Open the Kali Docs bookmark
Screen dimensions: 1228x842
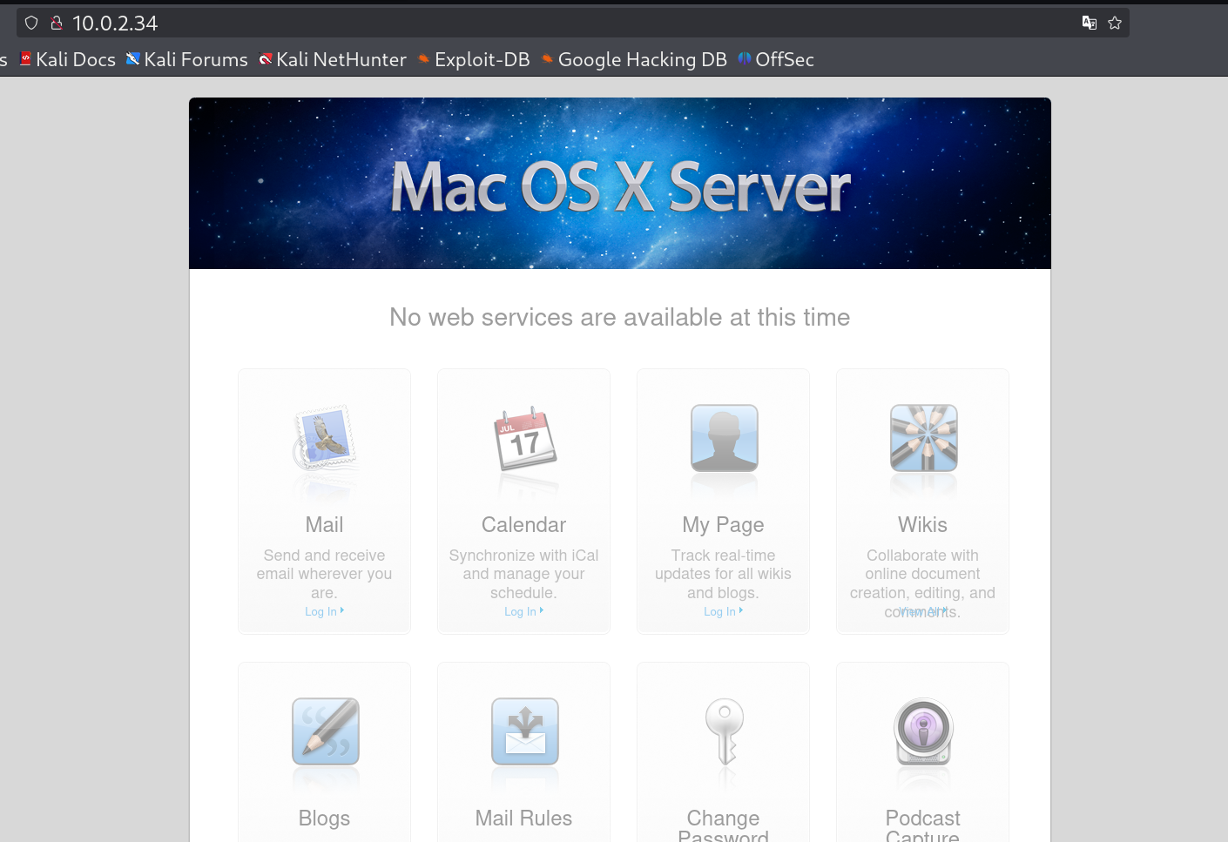(x=67, y=59)
